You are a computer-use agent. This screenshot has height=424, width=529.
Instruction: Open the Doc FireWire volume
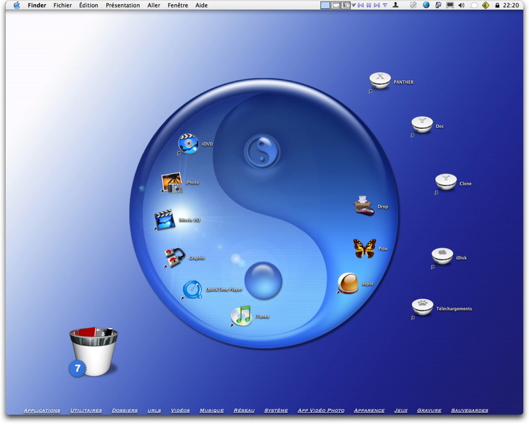coord(422,125)
